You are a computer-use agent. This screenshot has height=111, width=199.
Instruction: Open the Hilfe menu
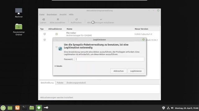[71, 14]
